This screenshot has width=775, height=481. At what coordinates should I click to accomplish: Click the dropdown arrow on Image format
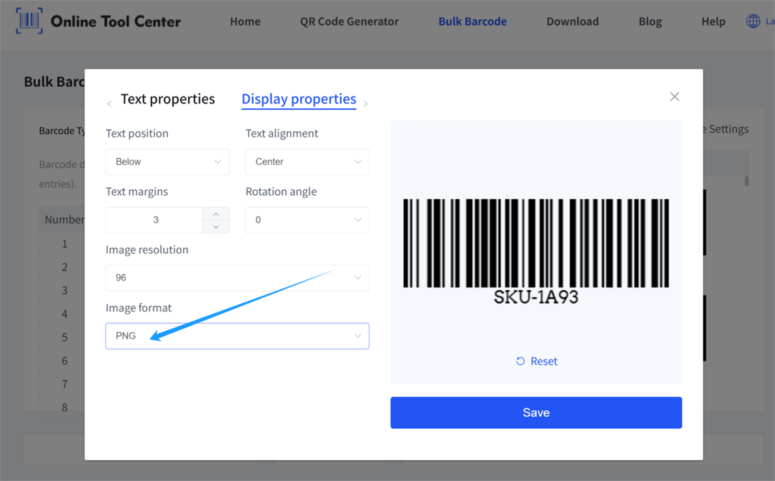coord(358,336)
